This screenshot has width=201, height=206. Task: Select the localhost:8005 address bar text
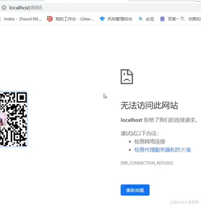(26, 8)
